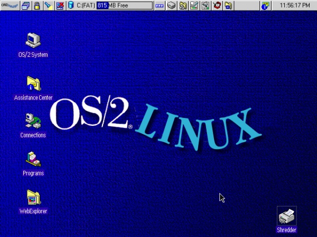
Task: Select the WebExplorer folder icon
Action: [34, 197]
